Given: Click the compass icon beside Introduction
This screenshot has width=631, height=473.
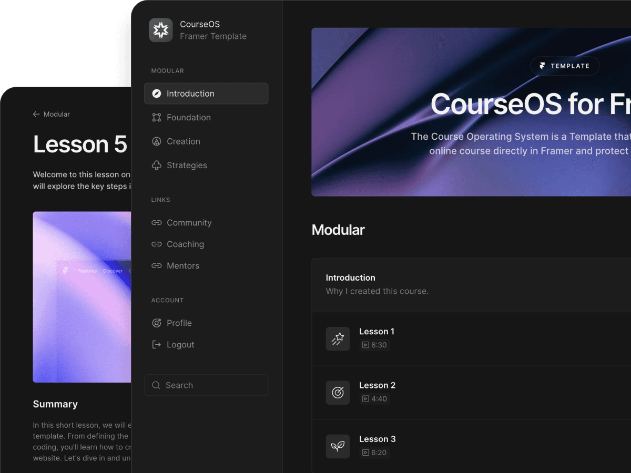Looking at the screenshot, I should point(156,94).
